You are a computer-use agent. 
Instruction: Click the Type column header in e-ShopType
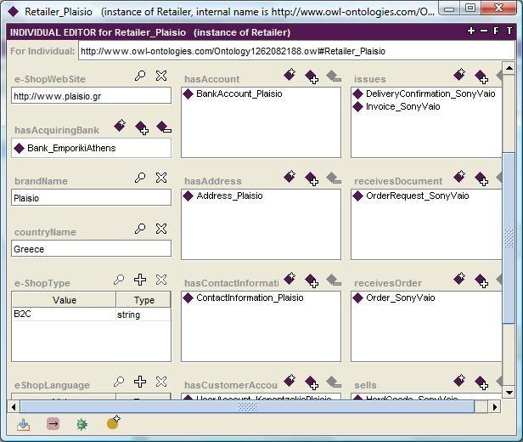[143, 300]
